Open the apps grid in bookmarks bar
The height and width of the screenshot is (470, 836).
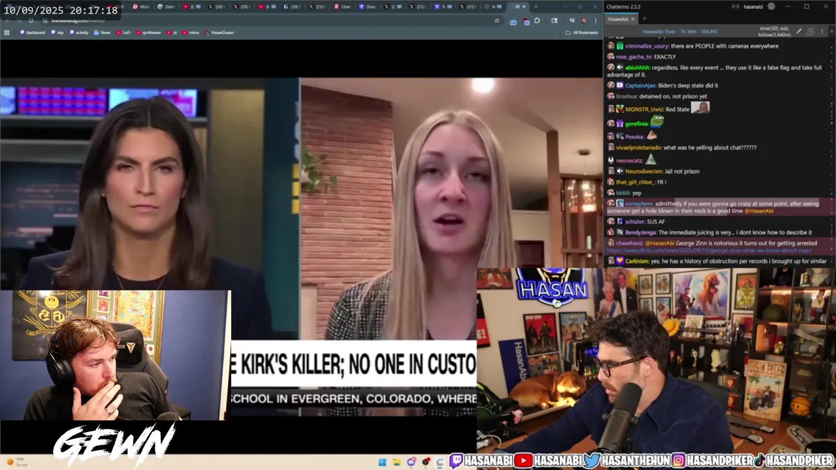point(7,33)
